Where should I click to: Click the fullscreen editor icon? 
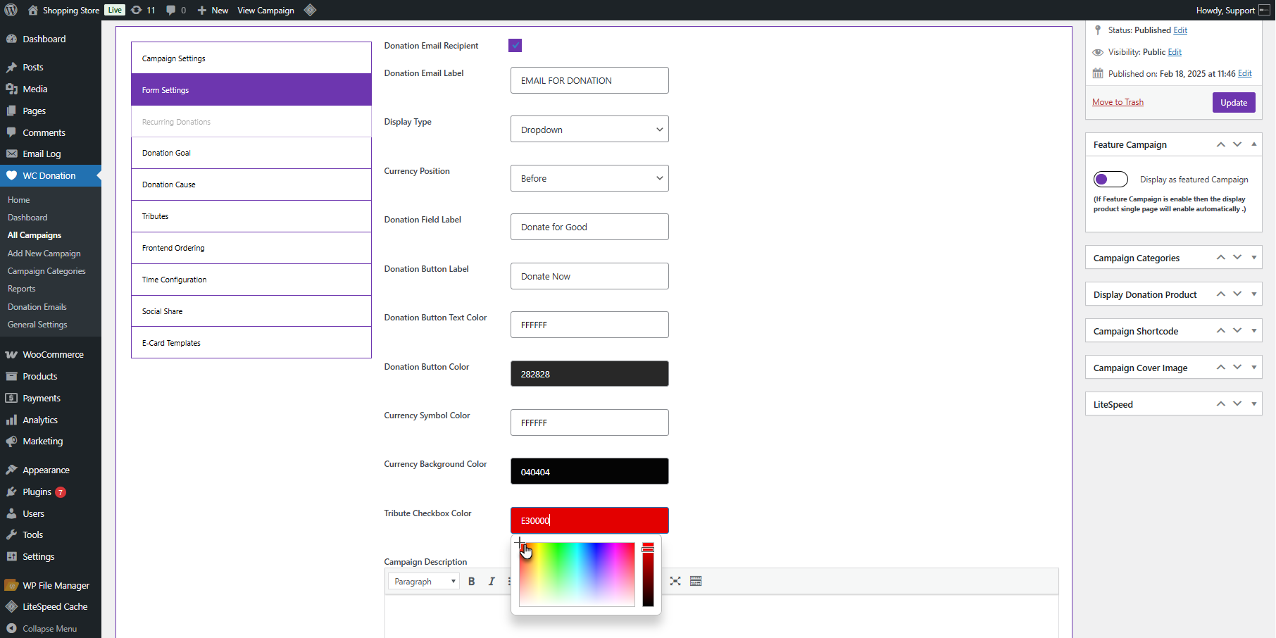pos(675,582)
